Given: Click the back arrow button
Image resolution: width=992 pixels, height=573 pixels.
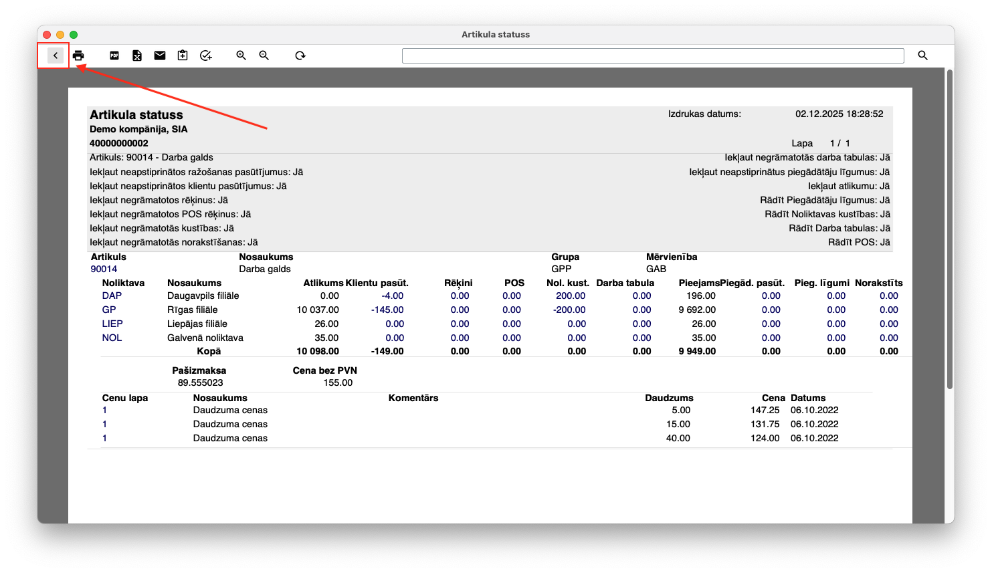Looking at the screenshot, I should (x=56, y=55).
